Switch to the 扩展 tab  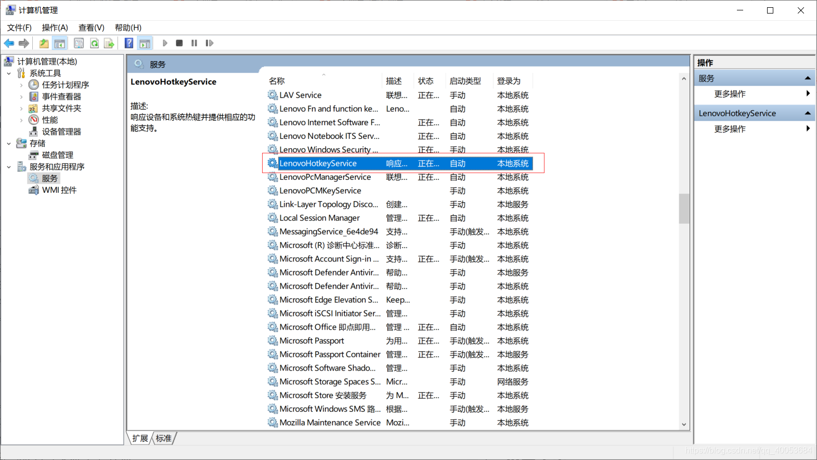coord(140,438)
